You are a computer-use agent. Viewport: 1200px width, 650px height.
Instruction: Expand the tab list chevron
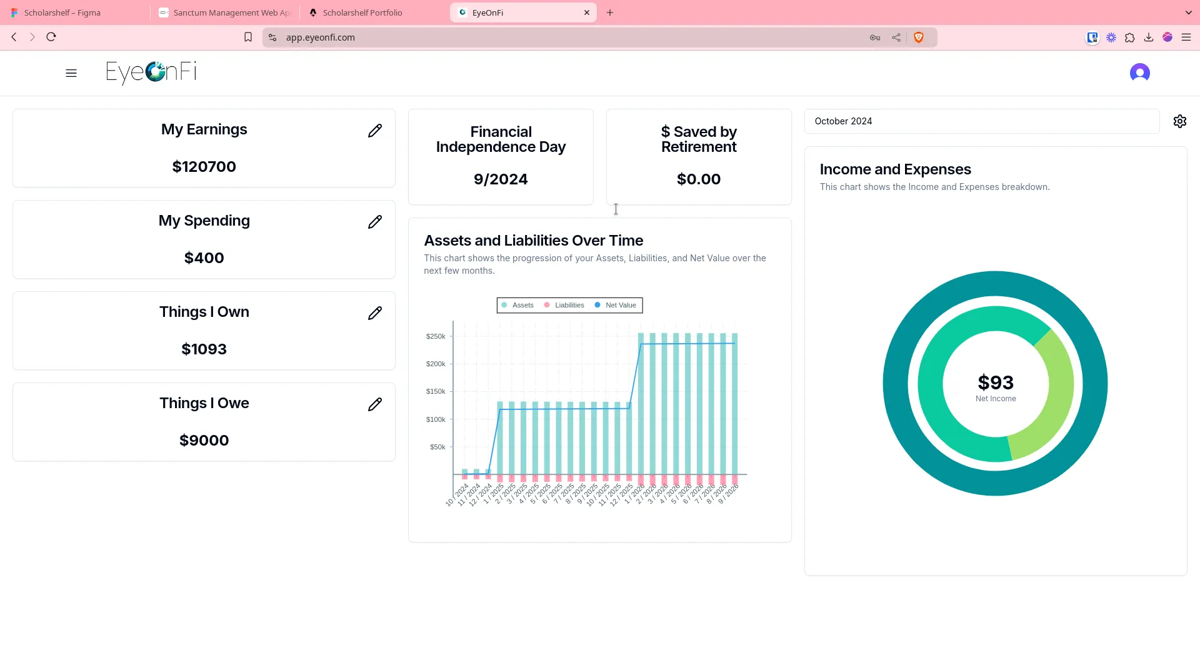coord(1189,12)
